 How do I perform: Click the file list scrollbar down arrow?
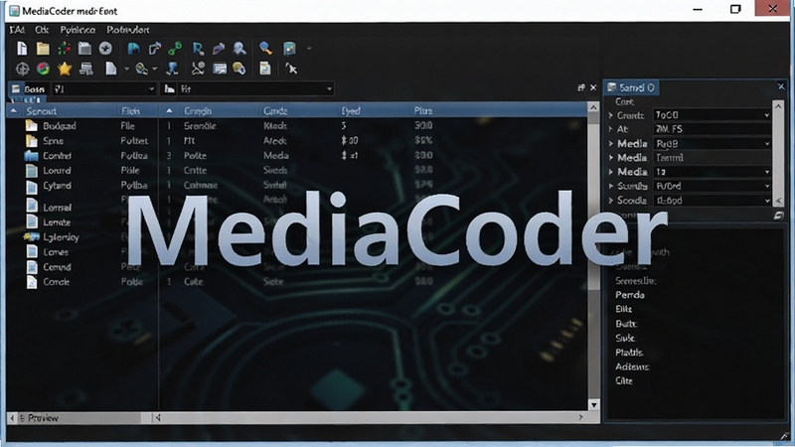click(593, 405)
